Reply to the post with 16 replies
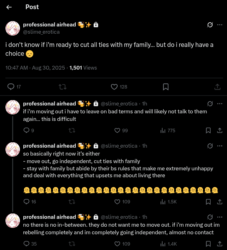 pyautogui.click(x=26, y=202)
